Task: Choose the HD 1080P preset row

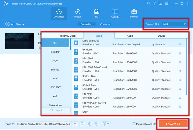Action: coord(128,61)
